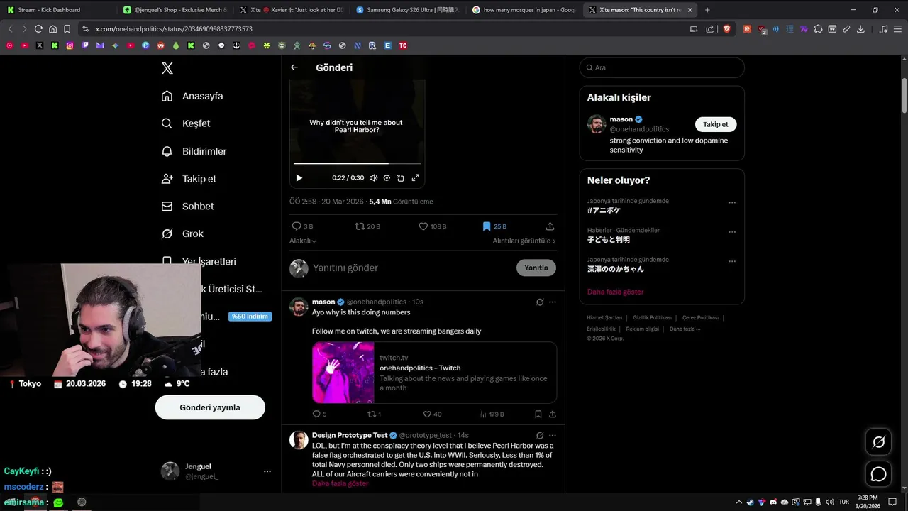Toggle bookmark with 25 B
This screenshot has width=908, height=511.
pos(494,226)
